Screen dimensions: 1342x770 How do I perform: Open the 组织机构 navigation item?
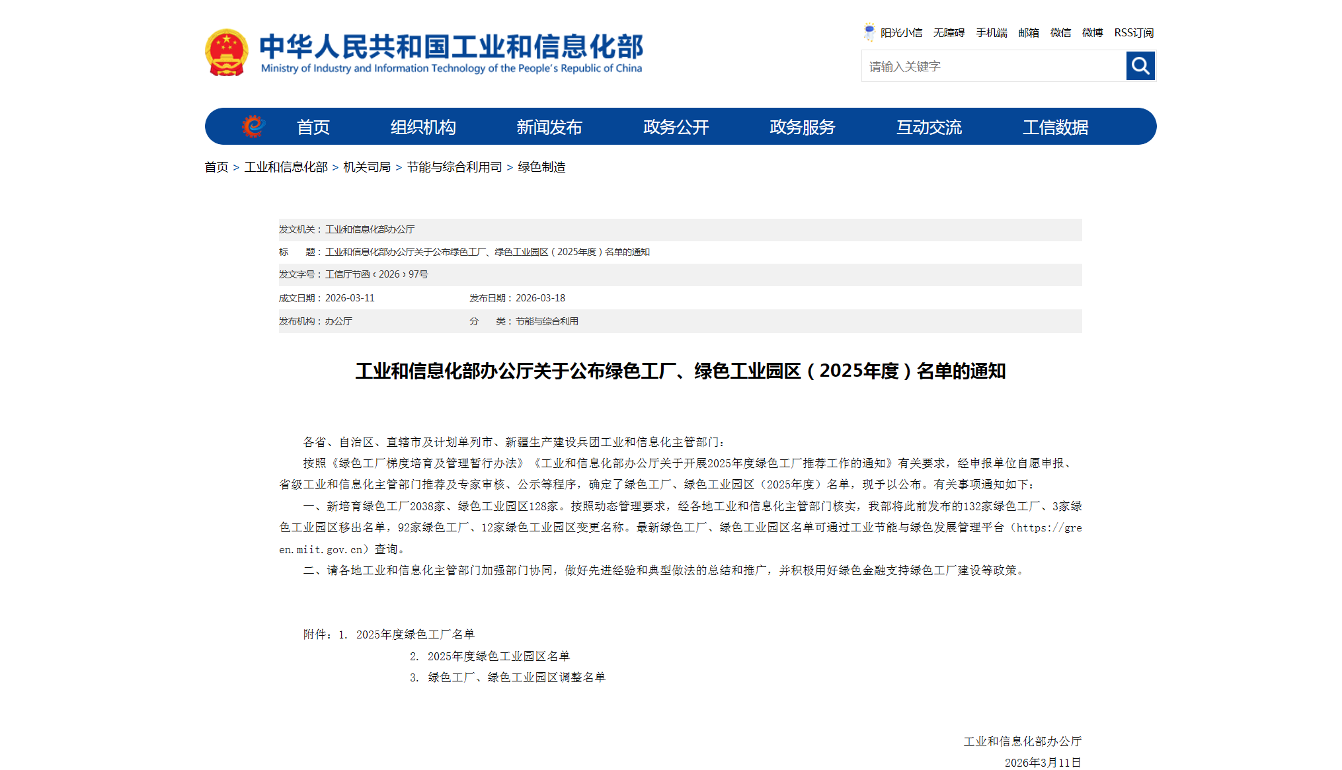pyautogui.click(x=423, y=127)
